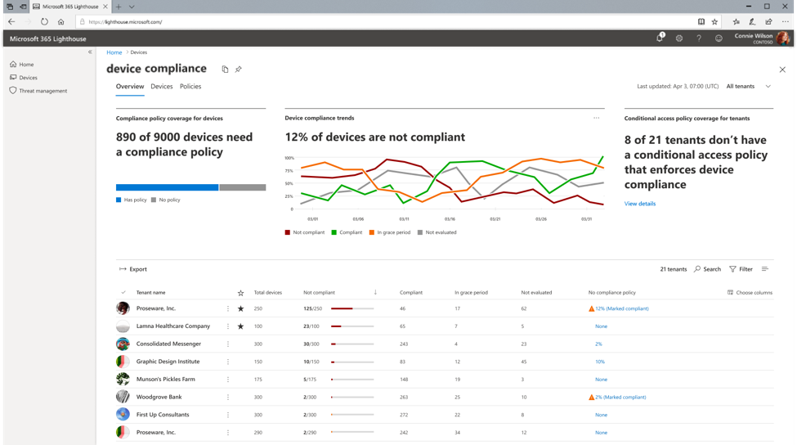Click Woodgrove Bank tenant logo
This screenshot has height=445, width=797.
[x=123, y=398]
